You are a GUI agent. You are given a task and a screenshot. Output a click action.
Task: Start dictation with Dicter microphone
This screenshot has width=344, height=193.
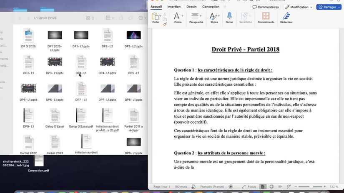click(229, 16)
